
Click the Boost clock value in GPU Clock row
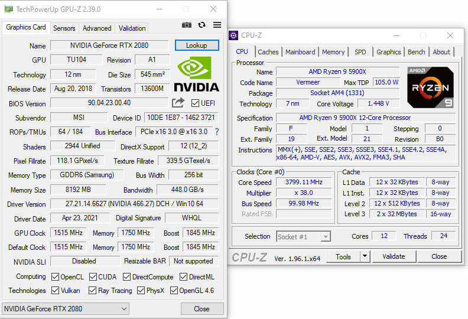tap(200, 233)
